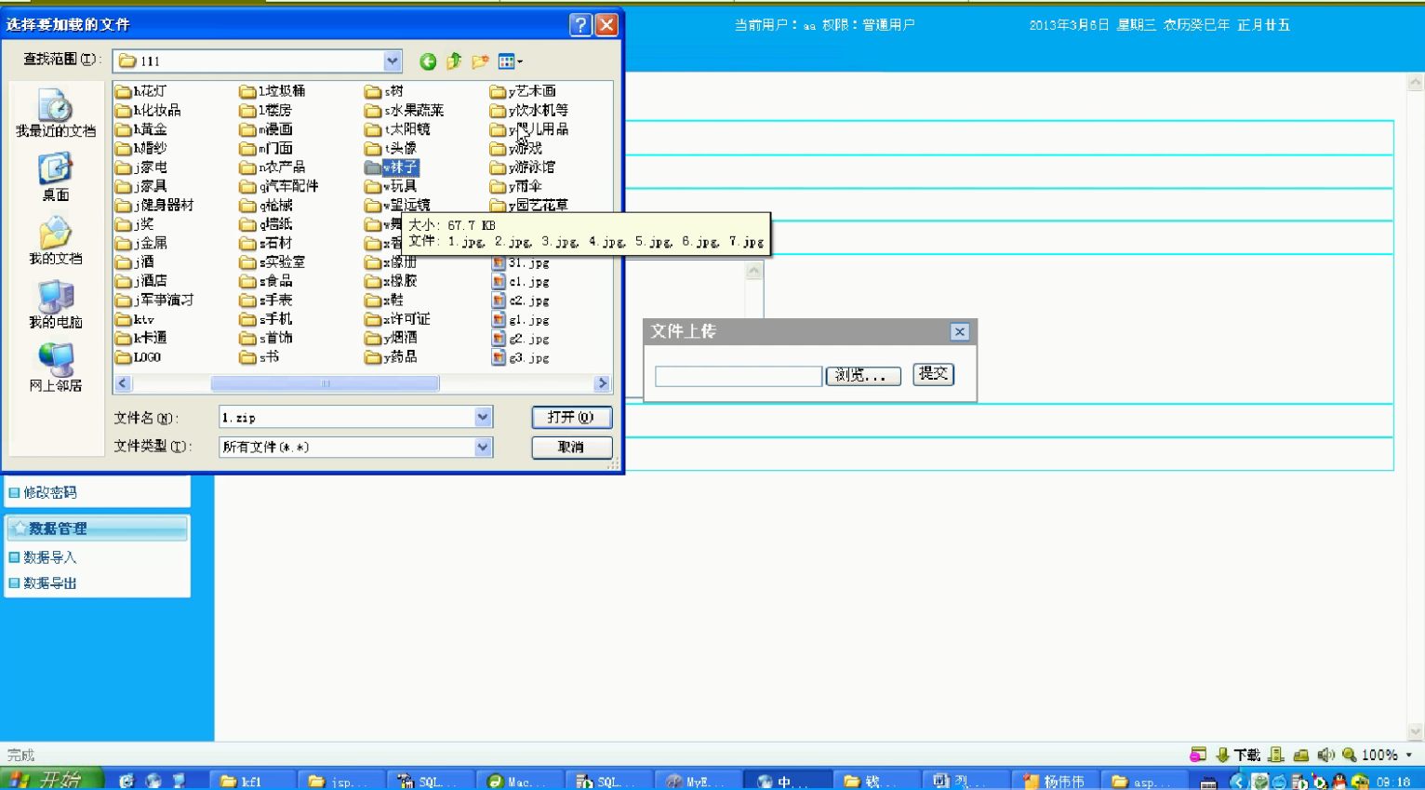Image resolution: width=1425 pixels, height=790 pixels.
Task: Open the view menu icon
Action: (x=506, y=61)
